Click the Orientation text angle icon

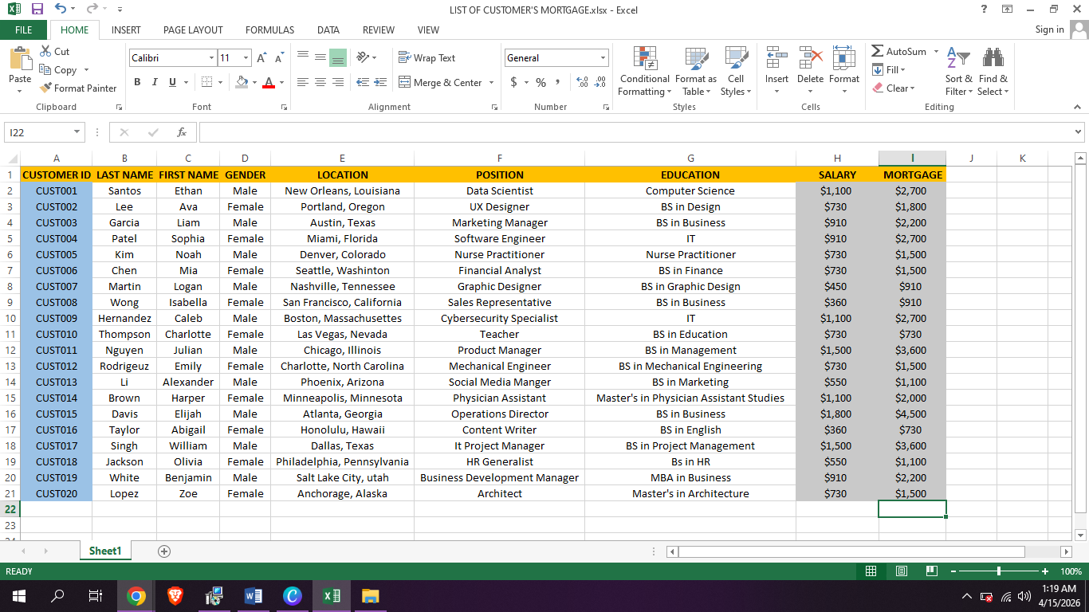[x=362, y=57]
